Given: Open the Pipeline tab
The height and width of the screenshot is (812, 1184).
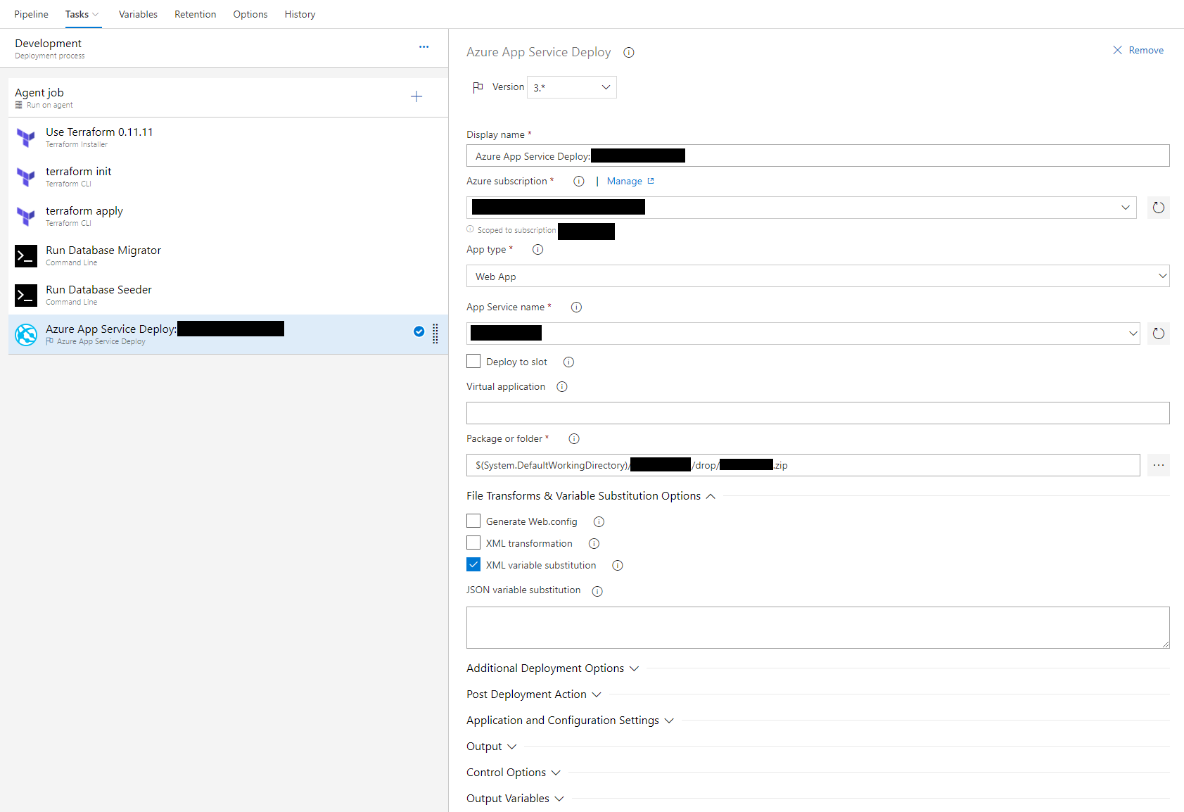Looking at the screenshot, I should 31,14.
